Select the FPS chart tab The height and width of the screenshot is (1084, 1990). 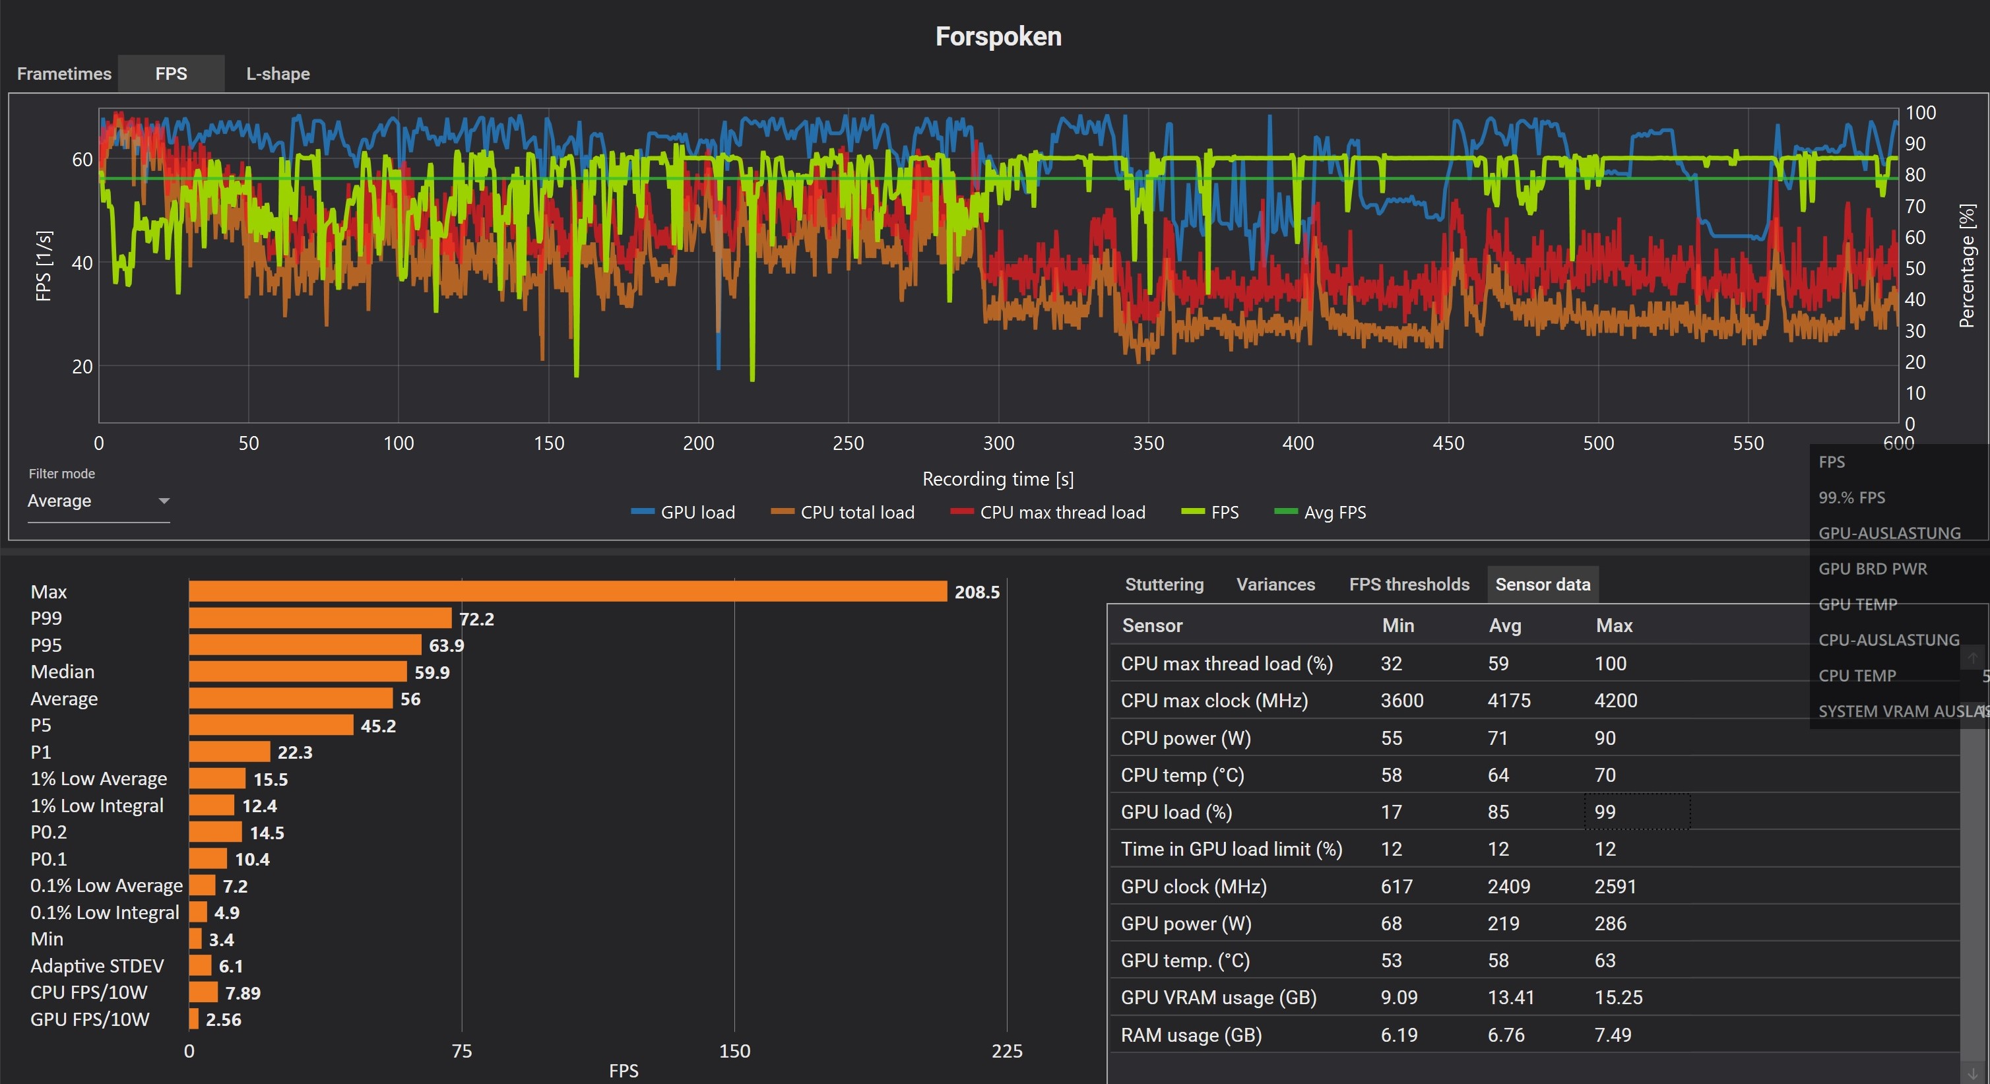coord(171,73)
